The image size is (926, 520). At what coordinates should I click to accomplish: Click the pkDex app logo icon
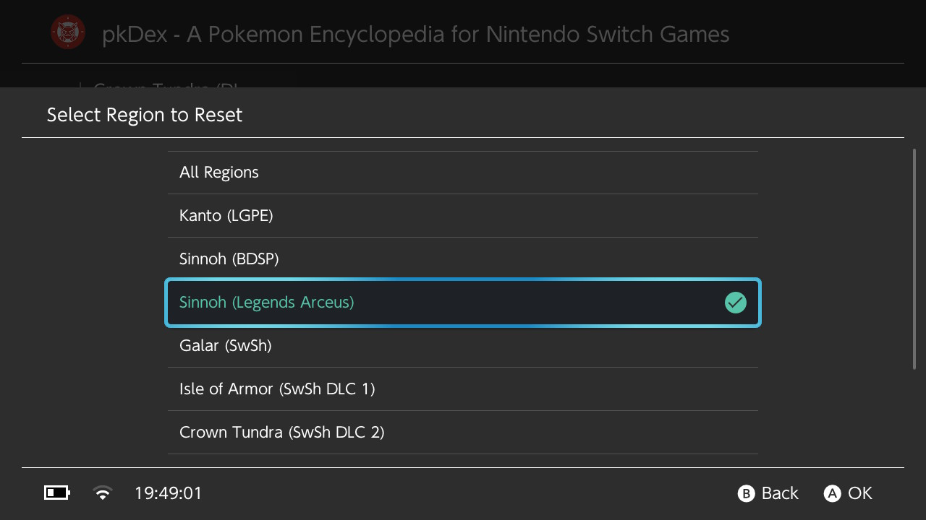68,32
